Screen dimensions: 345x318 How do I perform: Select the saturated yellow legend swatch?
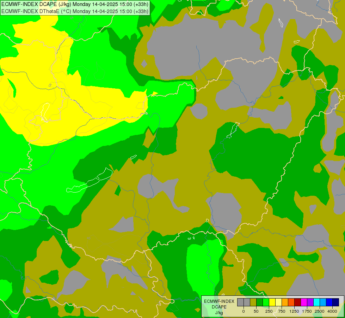pyautogui.click(x=272, y=302)
